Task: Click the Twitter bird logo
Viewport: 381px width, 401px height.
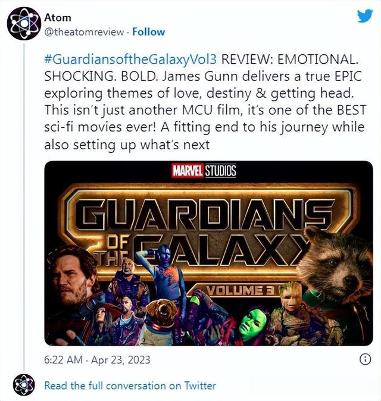Action: tap(365, 16)
